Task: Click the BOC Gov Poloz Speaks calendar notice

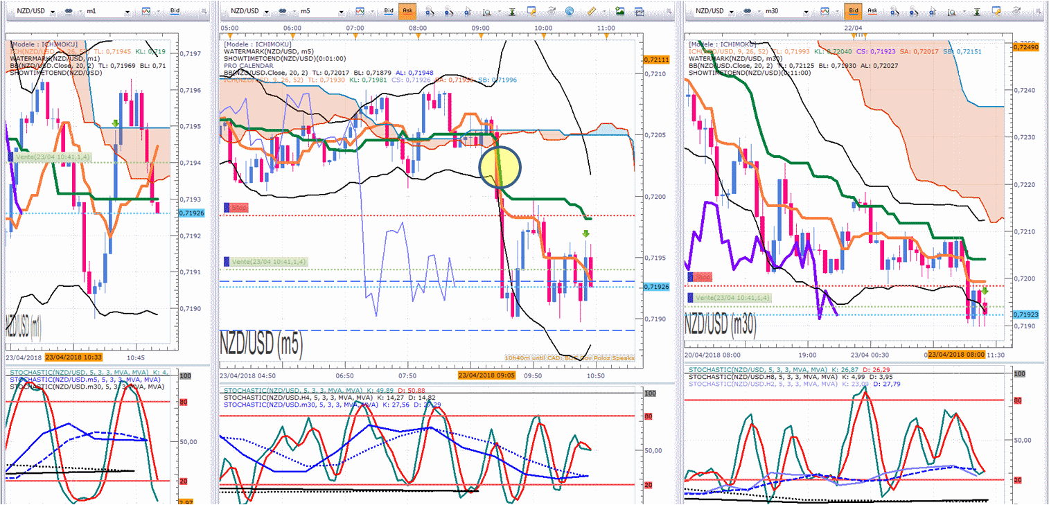Action: point(569,357)
